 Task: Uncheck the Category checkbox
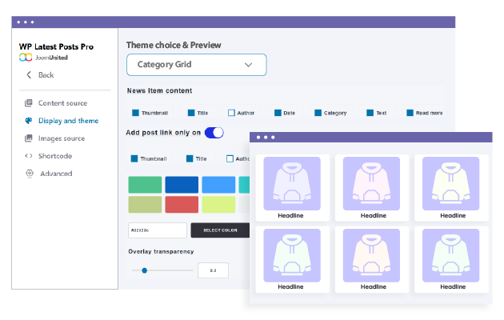coord(318,113)
